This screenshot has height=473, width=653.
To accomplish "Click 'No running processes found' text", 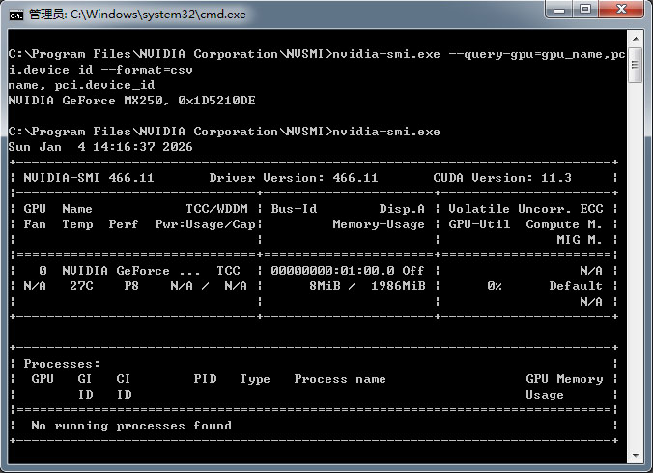I will pos(131,426).
